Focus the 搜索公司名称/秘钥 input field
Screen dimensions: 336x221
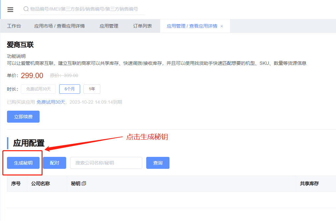(106, 163)
